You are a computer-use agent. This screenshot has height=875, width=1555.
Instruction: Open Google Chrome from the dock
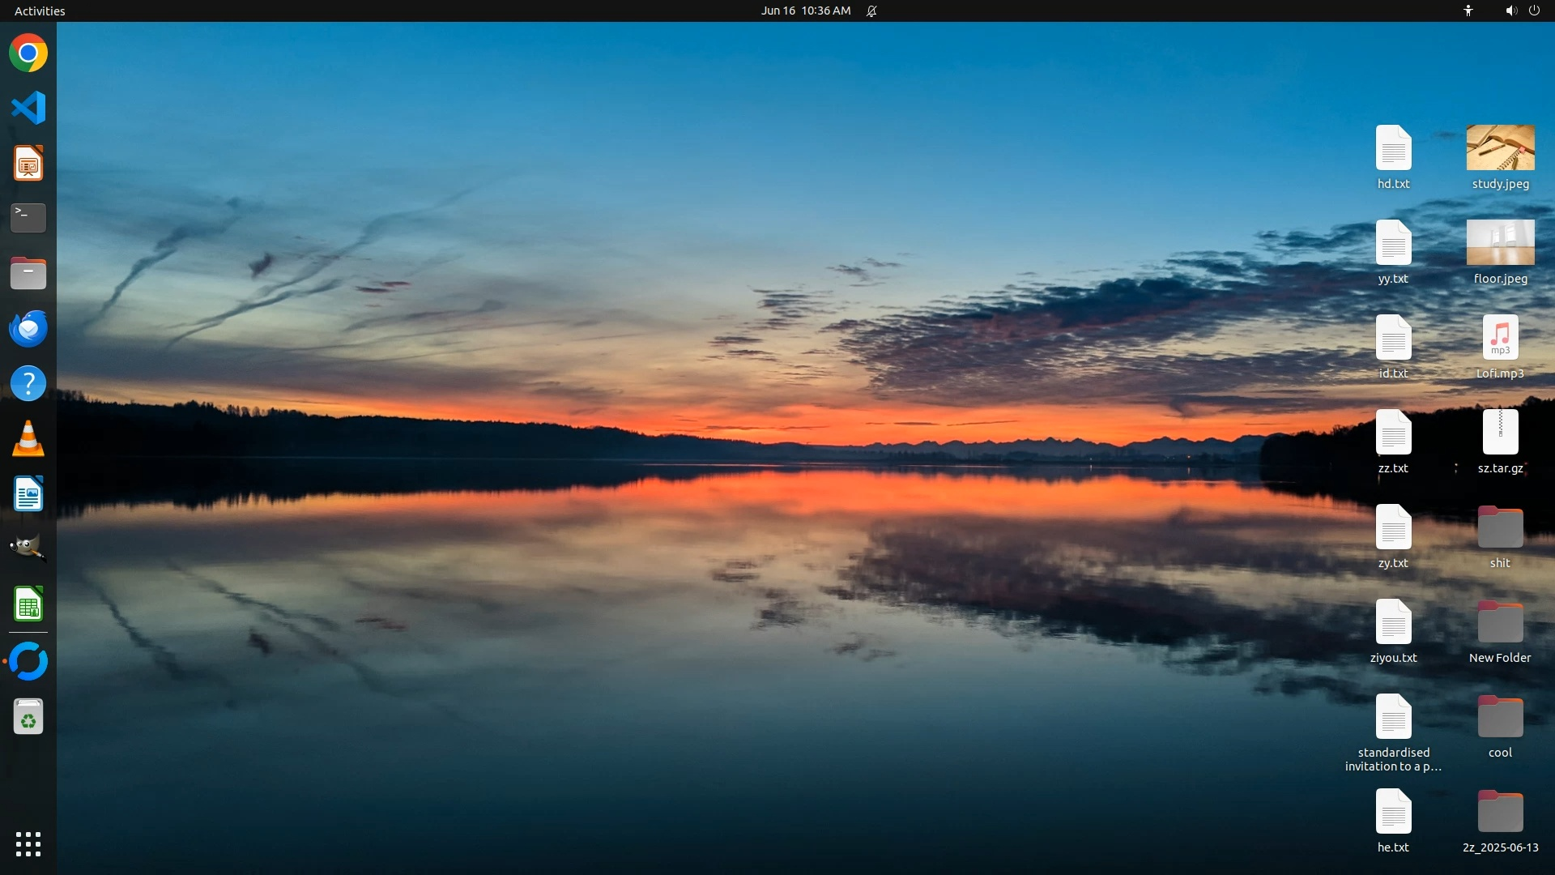point(28,53)
